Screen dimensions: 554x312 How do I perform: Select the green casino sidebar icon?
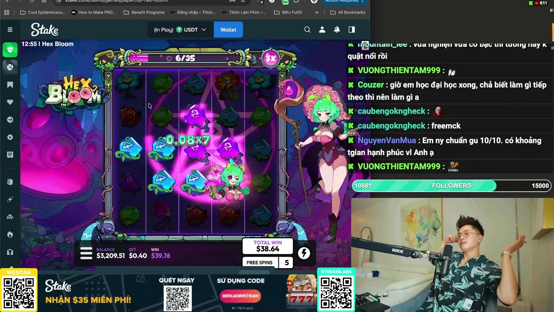[x=10, y=50]
